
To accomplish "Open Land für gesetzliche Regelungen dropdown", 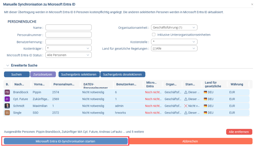I will [x=174, y=48].
